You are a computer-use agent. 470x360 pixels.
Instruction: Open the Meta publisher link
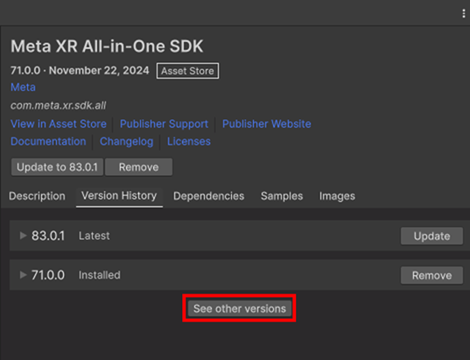tap(23, 88)
